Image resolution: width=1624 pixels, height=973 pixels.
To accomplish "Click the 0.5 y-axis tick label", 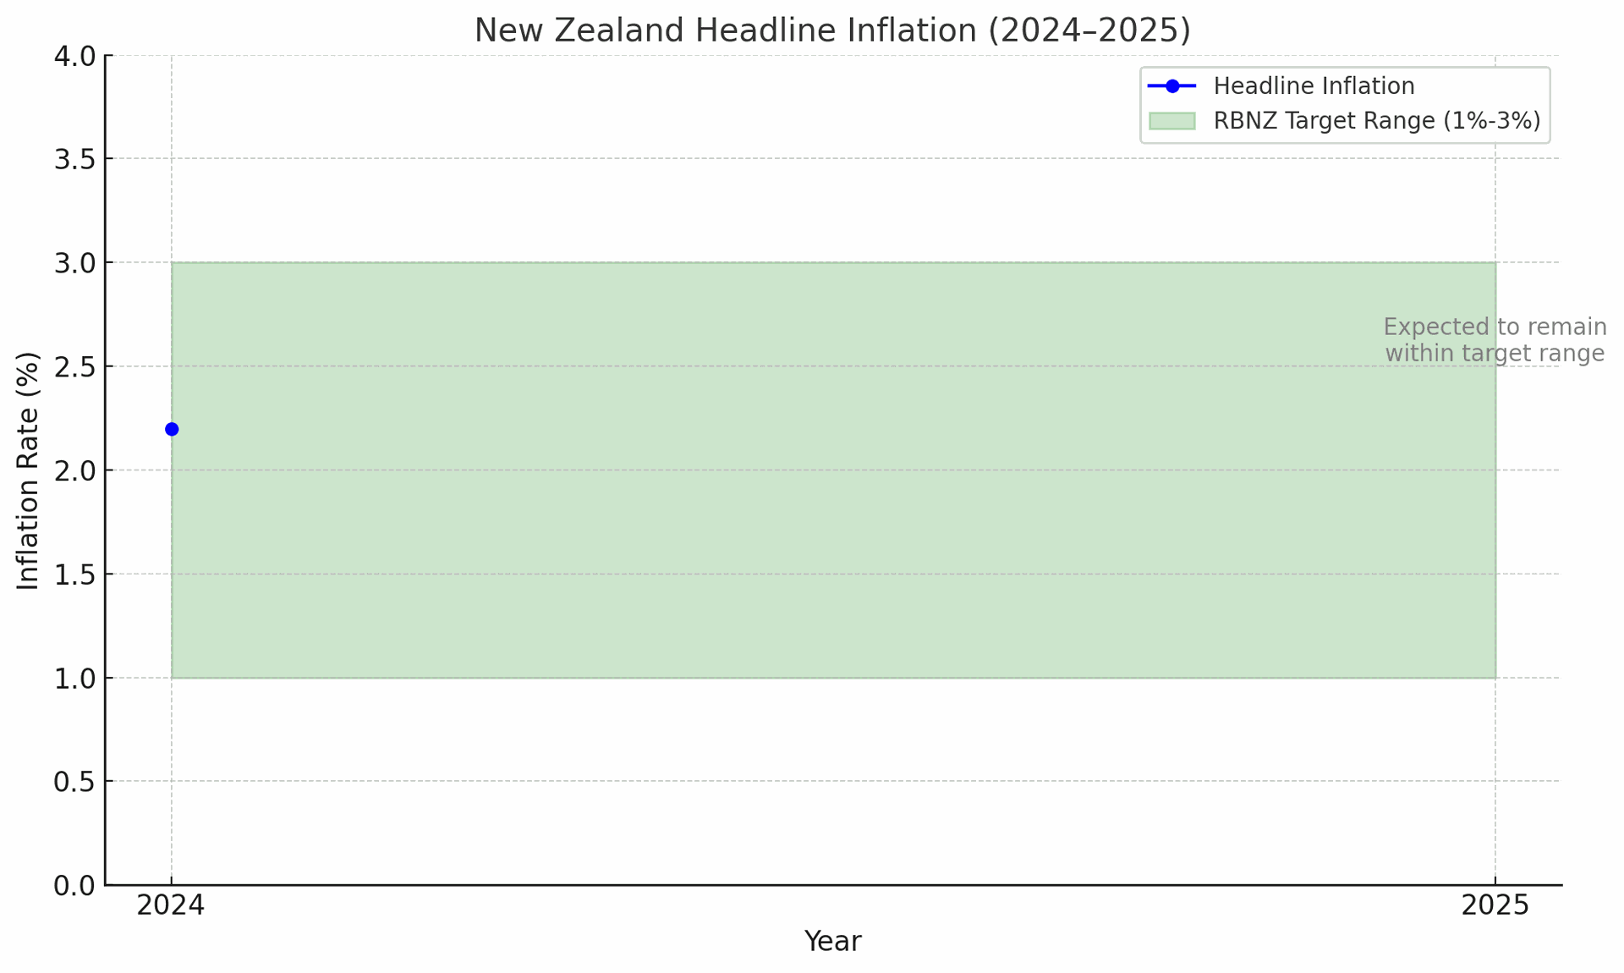I will 74,782.
